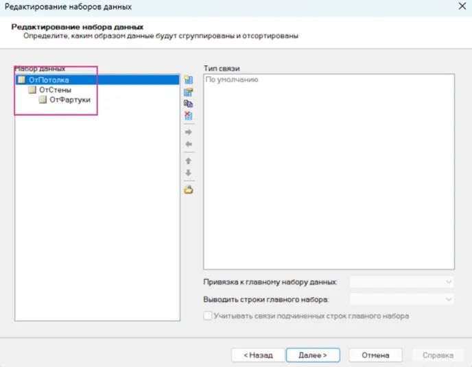Click the open folder icon below the arrows
Image resolution: width=472 pixels, height=367 pixels.
point(188,190)
